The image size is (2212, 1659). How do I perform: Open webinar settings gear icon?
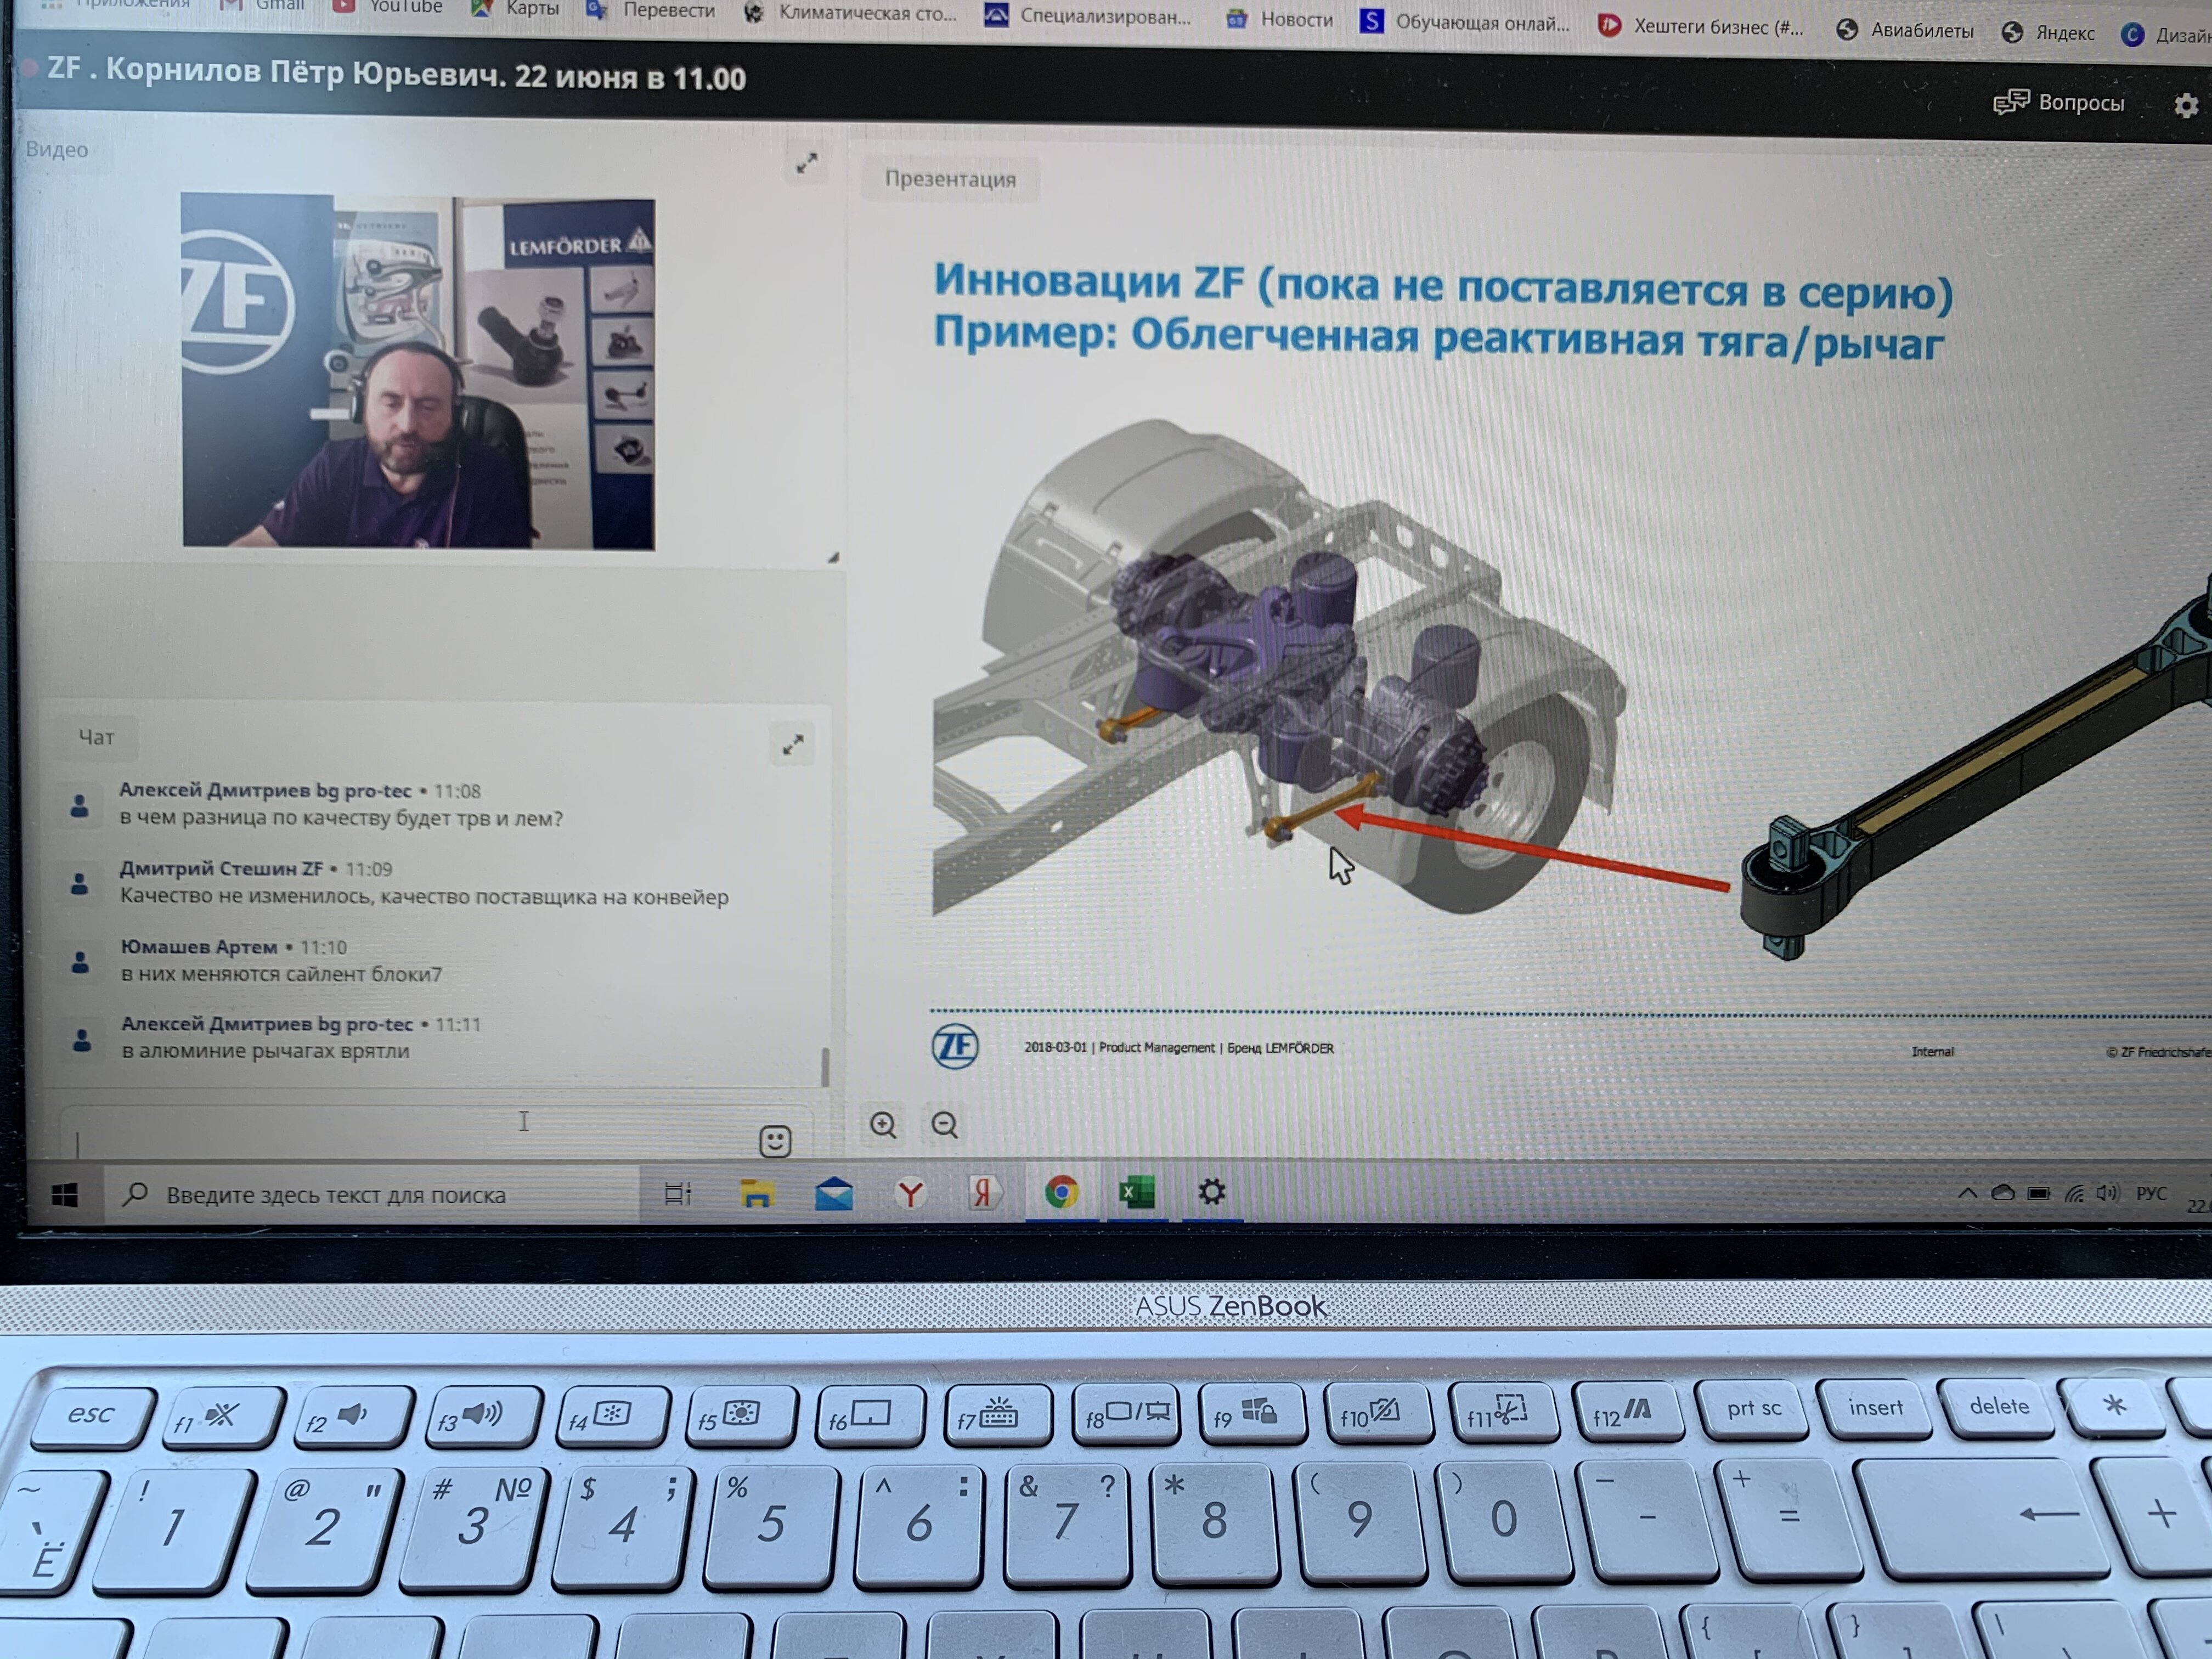pos(2186,105)
